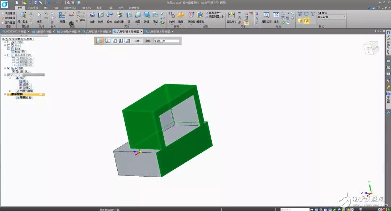Toggle the 右视图(YZ) plane checkbox

coord(13,62)
